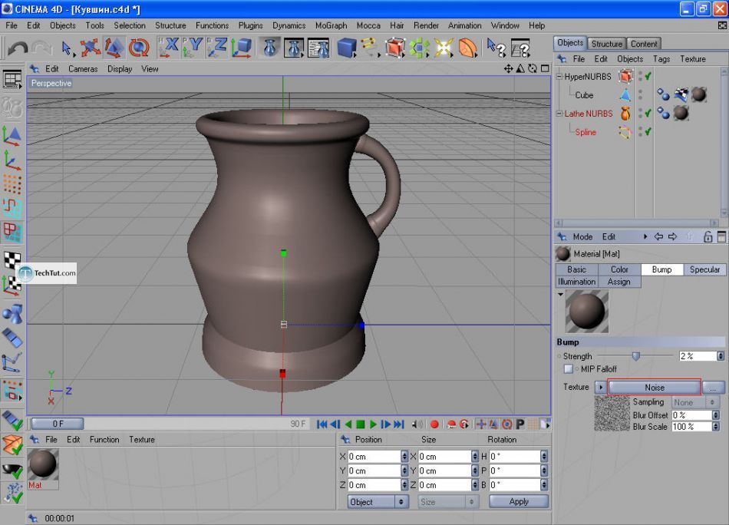
Task: Select the Rotate tool in the toolbar
Action: tap(138, 48)
